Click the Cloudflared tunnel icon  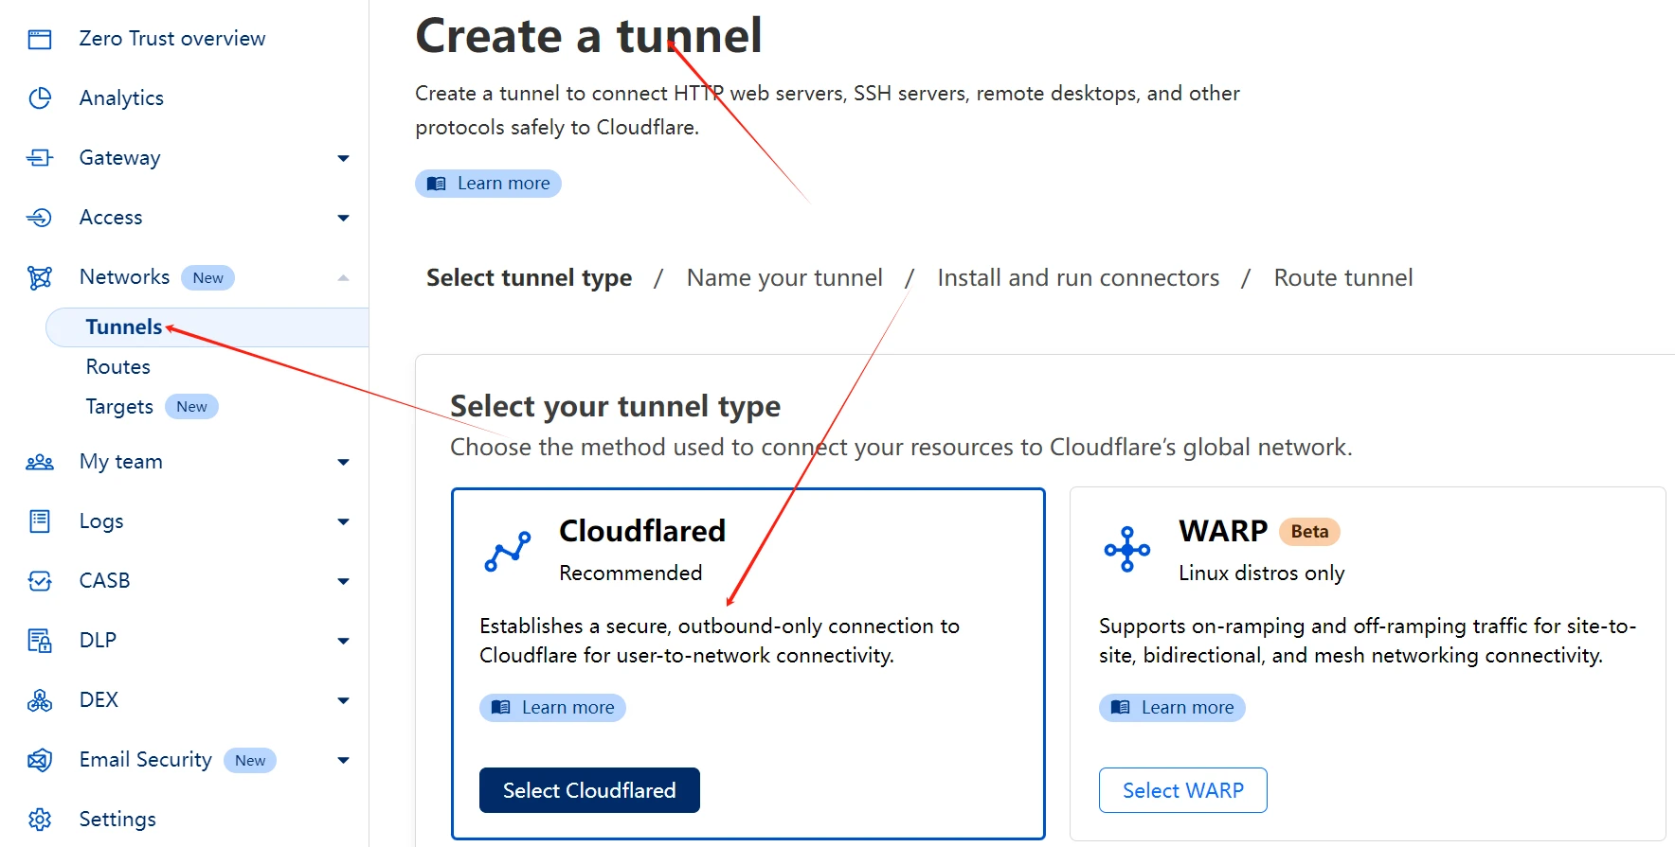point(508,551)
